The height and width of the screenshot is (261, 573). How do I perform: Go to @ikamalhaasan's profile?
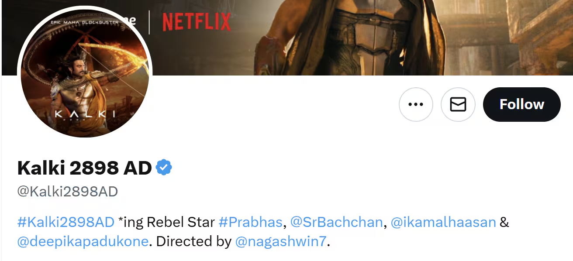click(443, 222)
